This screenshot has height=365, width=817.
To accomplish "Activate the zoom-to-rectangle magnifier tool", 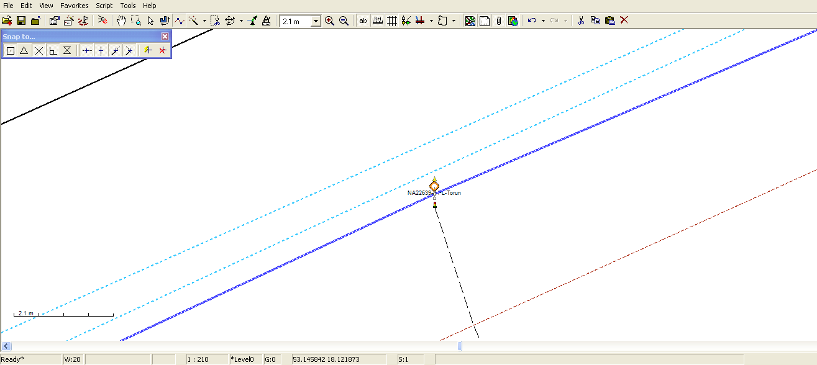I will click(x=136, y=20).
